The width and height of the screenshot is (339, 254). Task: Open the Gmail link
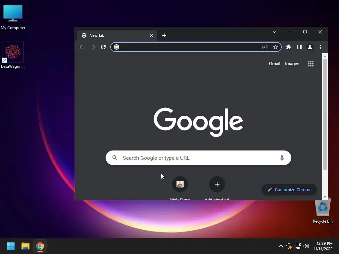274,64
